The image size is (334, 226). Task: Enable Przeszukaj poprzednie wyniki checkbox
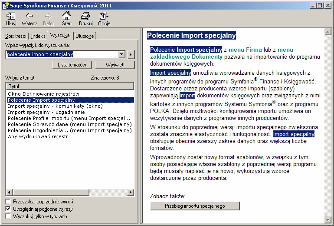(x=8, y=202)
